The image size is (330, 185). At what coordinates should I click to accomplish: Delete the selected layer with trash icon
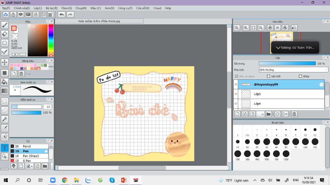tap(294, 114)
